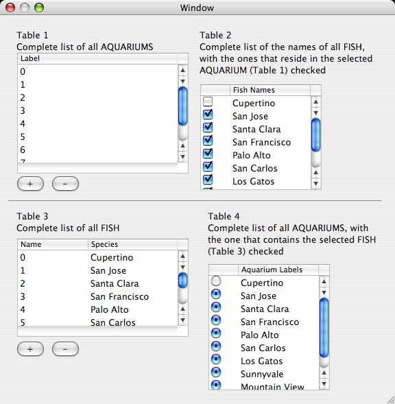Viewport: 395px width, 404px height.
Task: Click the Table 1 aquarium list scrollbar thumb
Action: tap(182, 106)
